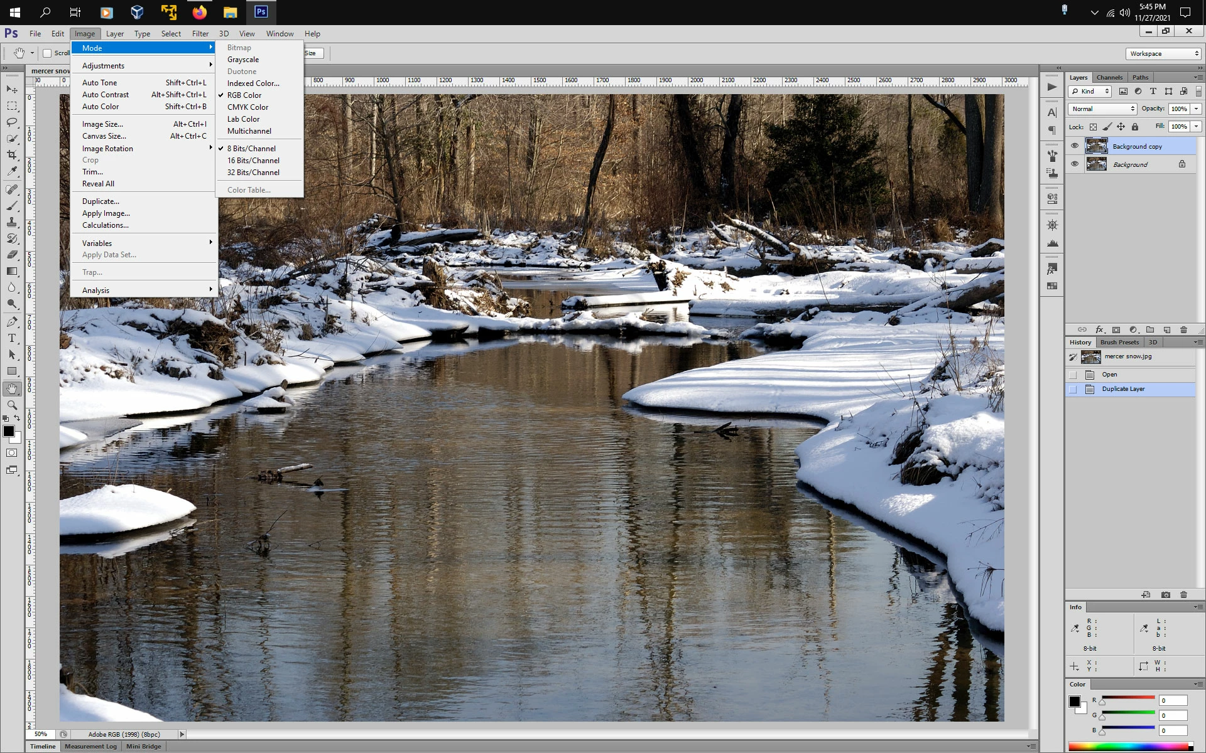Viewport: 1206px width, 753px height.
Task: Open the blend mode Normal dropdown
Action: click(1102, 109)
